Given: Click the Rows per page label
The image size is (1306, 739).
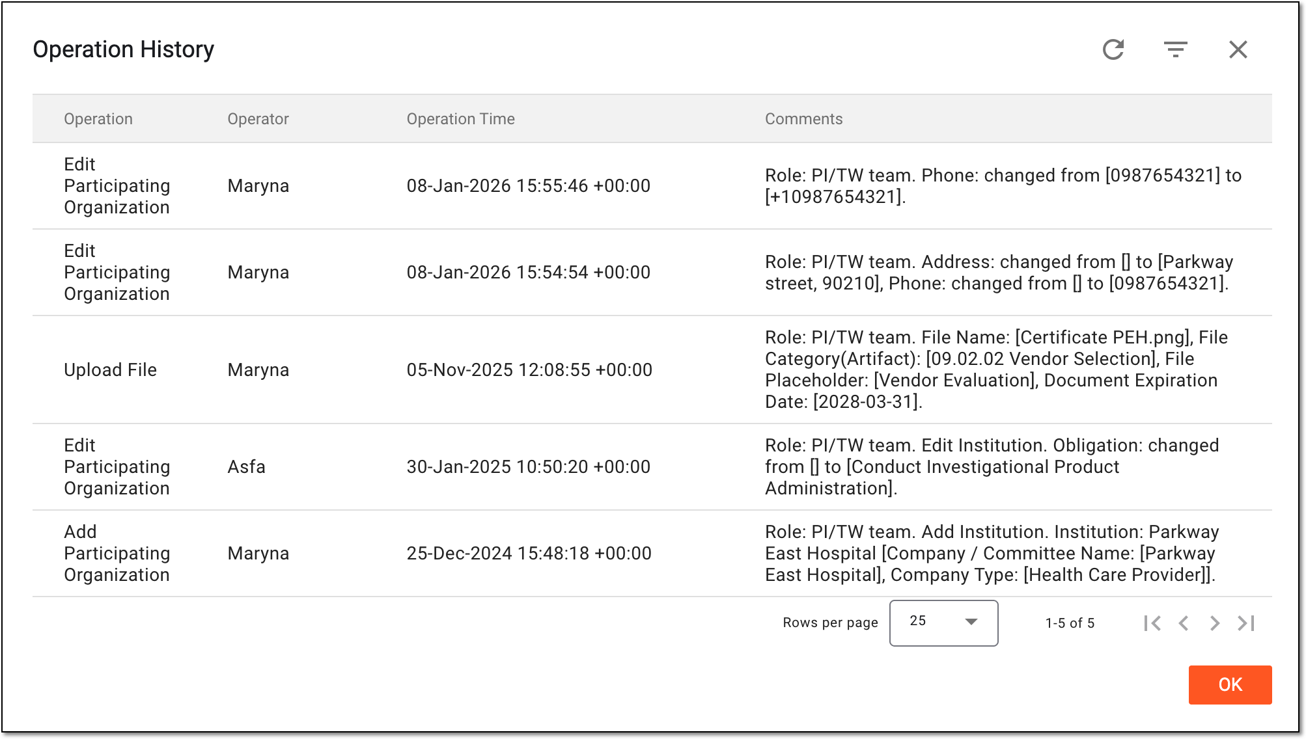Looking at the screenshot, I should pos(830,623).
